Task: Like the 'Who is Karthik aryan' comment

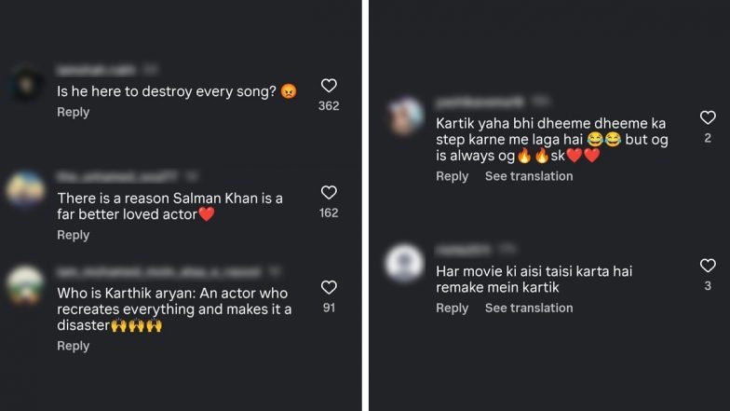Action: (x=329, y=287)
